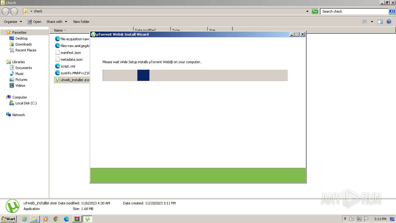This screenshot has height=223, width=396.
Task: Launch Internet Explorer from taskbar
Action: [x=25, y=219]
